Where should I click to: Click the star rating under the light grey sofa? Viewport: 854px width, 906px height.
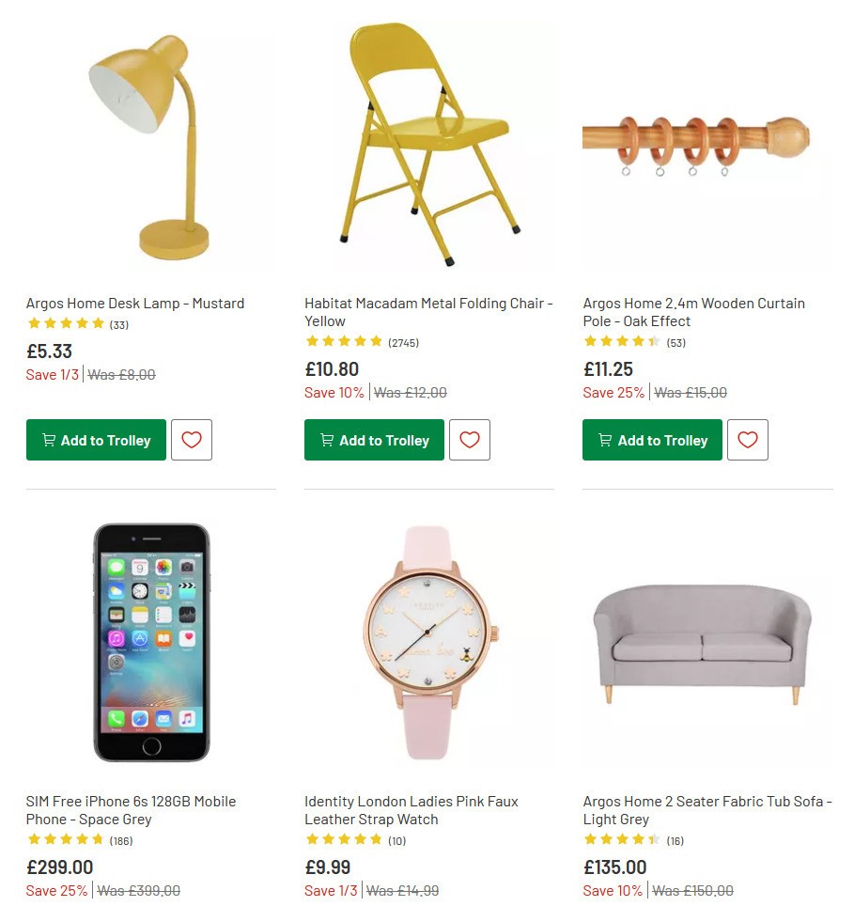coord(622,840)
